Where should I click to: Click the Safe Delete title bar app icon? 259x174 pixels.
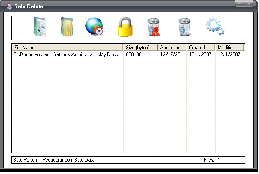pyautogui.click(x=9, y=6)
